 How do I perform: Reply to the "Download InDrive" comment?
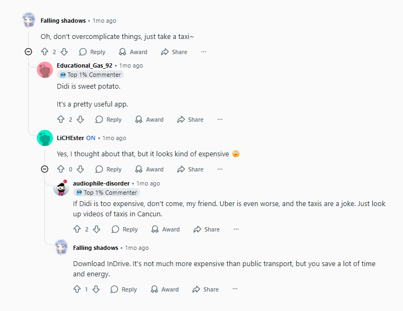pos(123,289)
